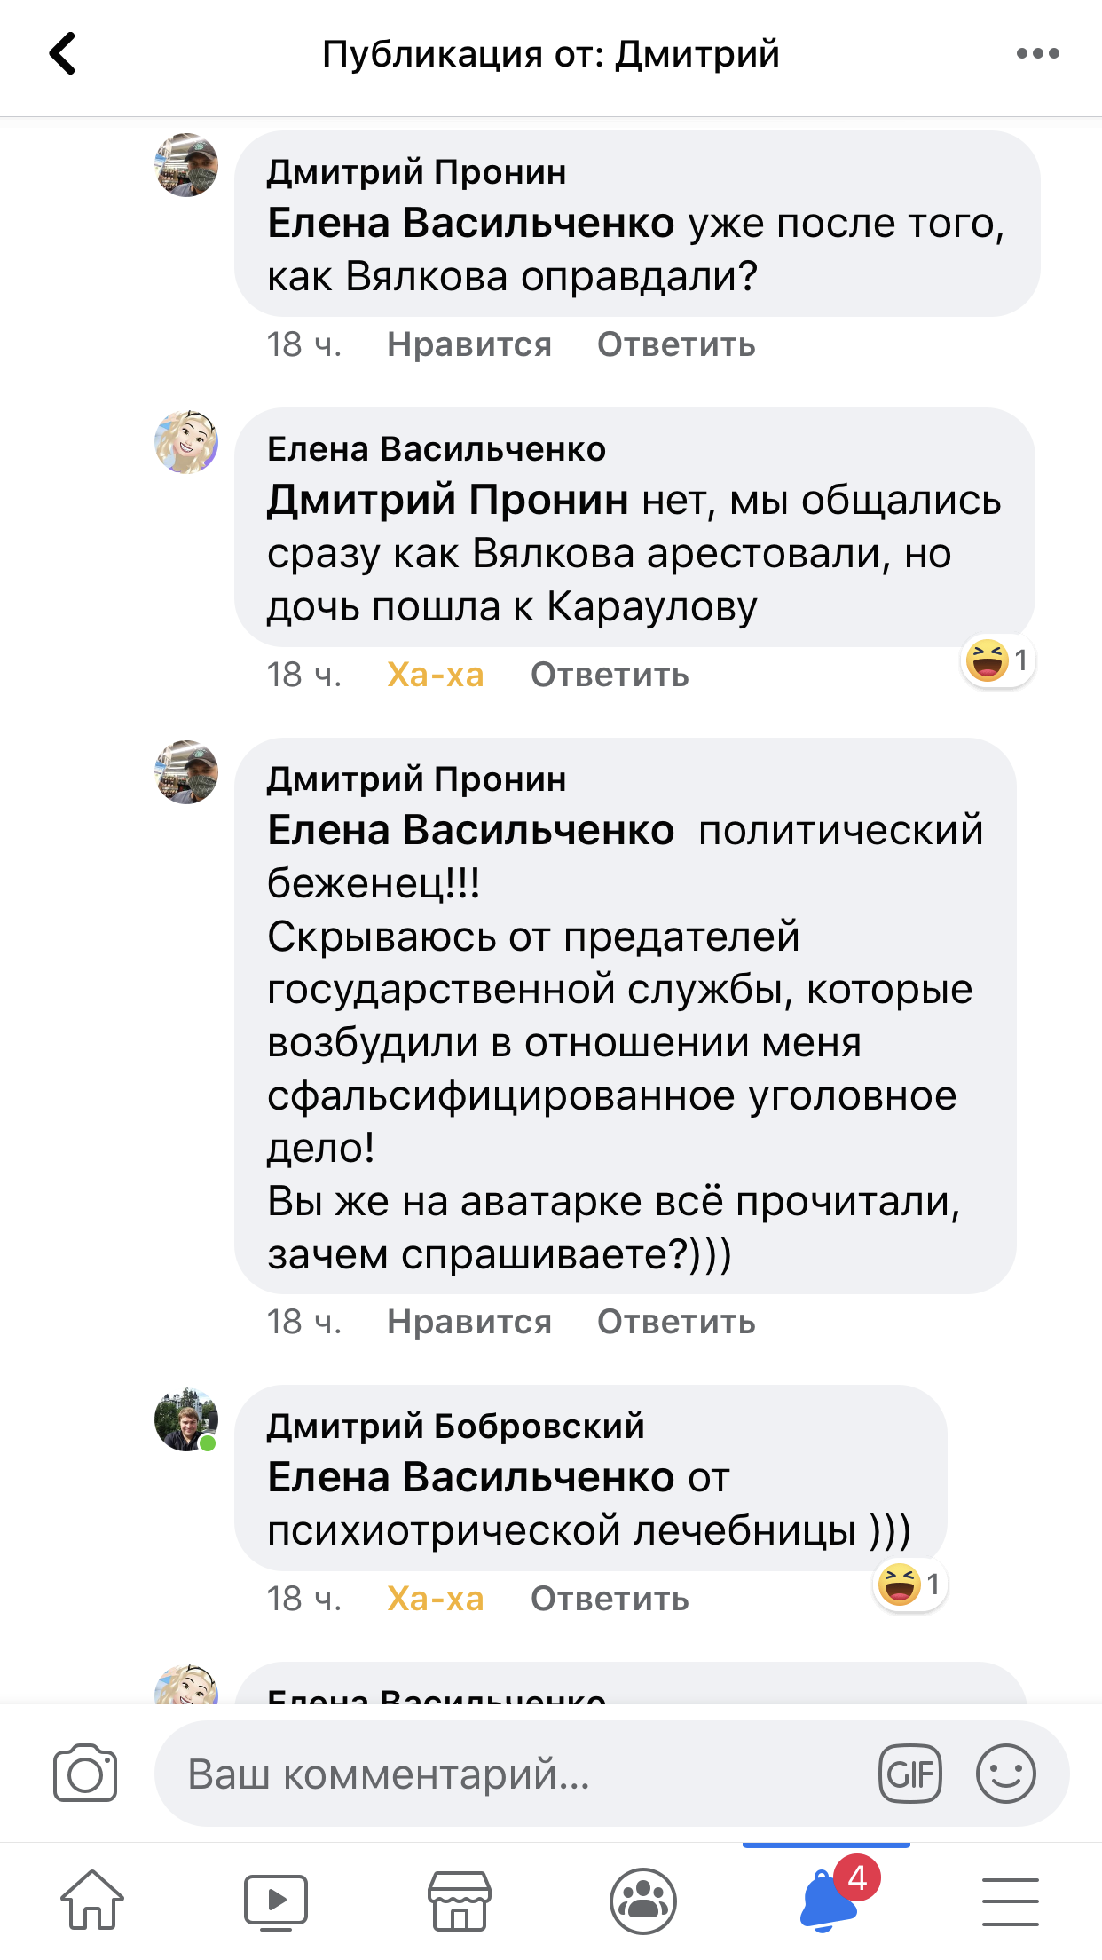
Task: Open the emoji smiley picker
Action: 1005,1774
